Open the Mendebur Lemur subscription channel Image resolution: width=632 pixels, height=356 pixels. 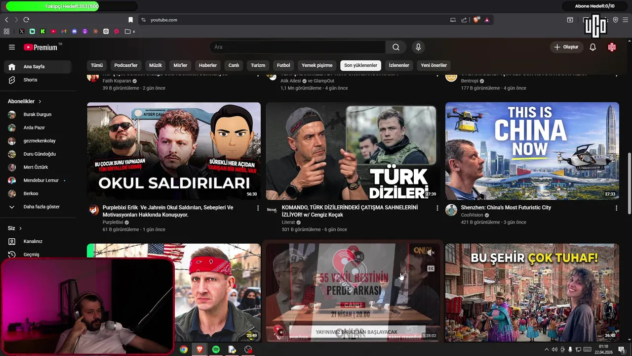pos(39,180)
